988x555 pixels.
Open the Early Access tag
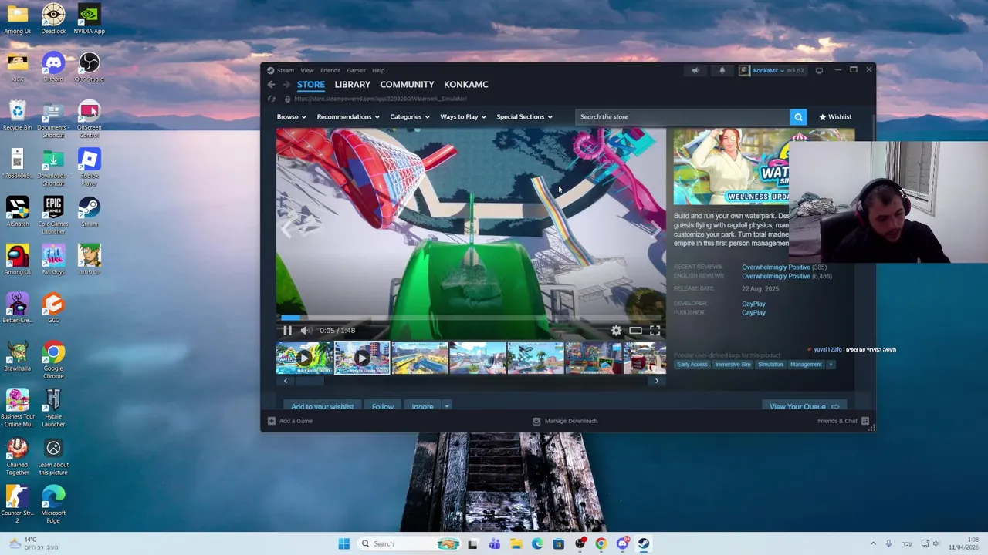692,365
